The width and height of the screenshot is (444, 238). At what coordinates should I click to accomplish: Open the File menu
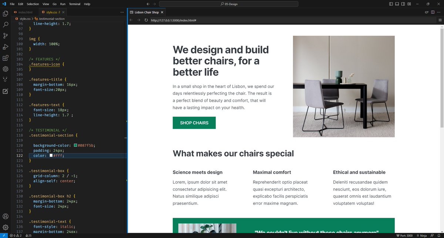12,4
